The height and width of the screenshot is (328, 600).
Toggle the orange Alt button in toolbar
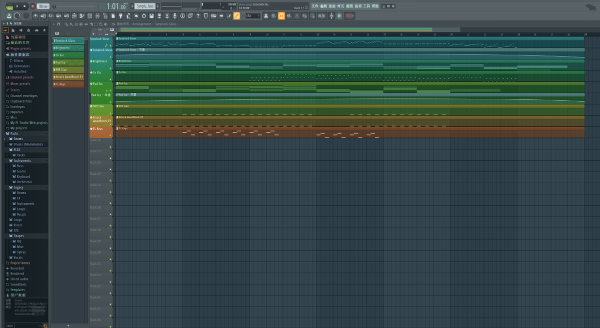click(x=281, y=16)
